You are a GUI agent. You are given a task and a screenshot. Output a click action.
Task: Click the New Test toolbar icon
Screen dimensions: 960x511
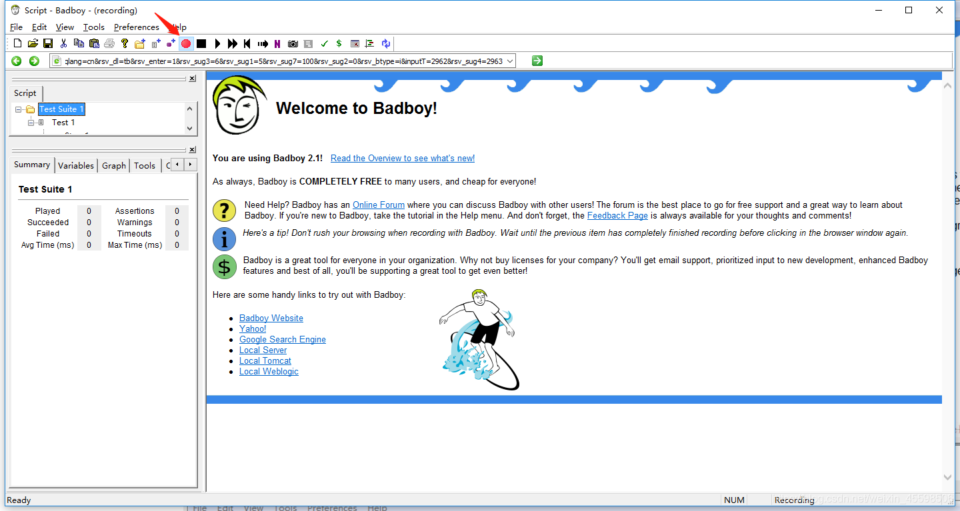156,43
